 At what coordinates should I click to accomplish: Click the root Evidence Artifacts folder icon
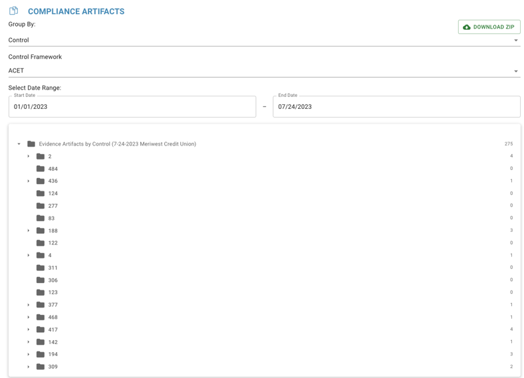click(31, 144)
